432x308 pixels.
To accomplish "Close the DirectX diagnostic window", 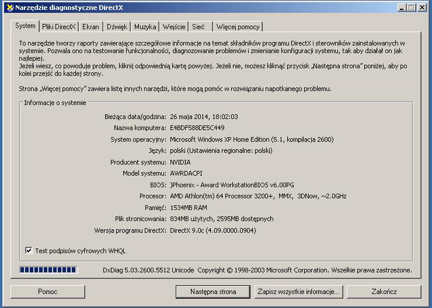I will pos(422,8).
